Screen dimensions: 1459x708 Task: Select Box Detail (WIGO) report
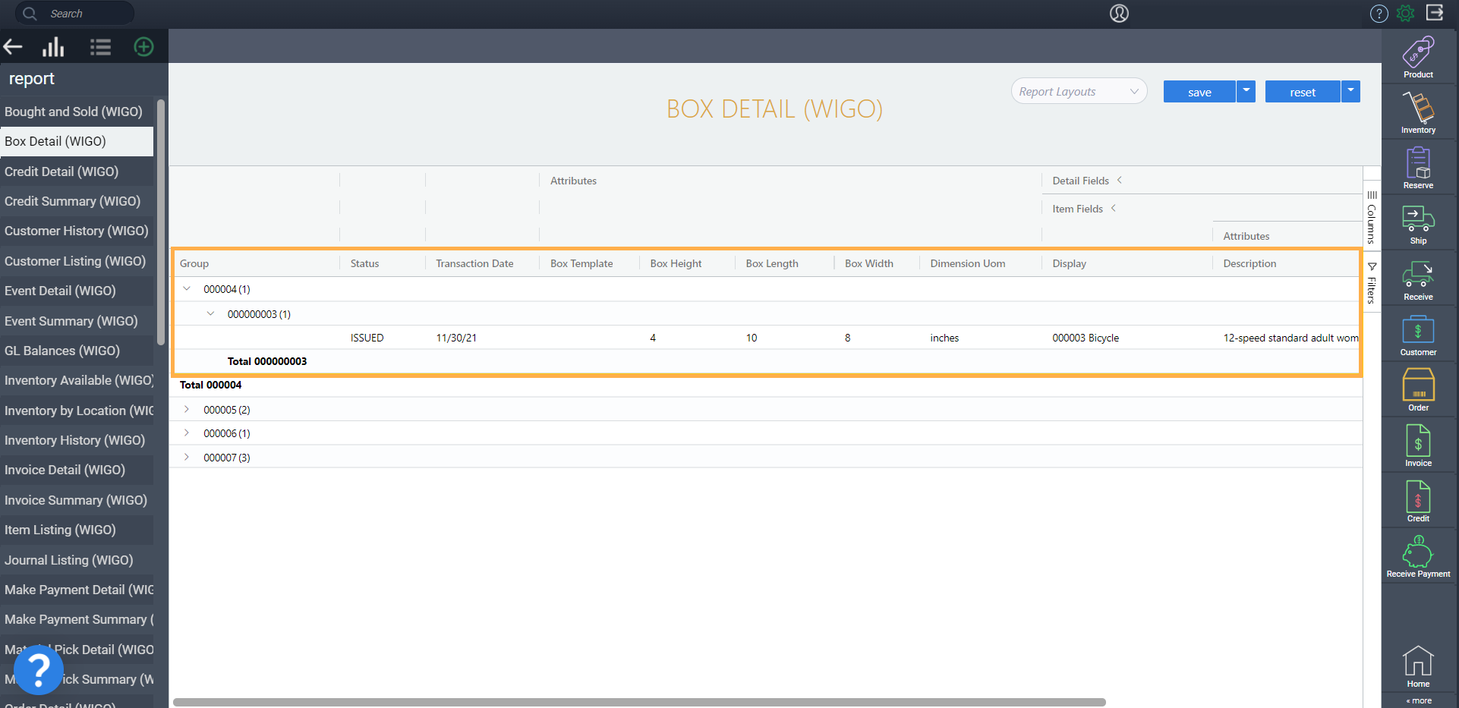pos(77,141)
